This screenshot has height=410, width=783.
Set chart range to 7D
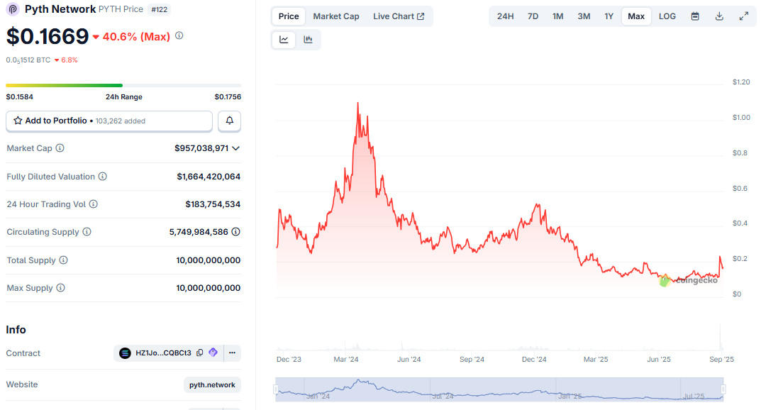pyautogui.click(x=533, y=16)
